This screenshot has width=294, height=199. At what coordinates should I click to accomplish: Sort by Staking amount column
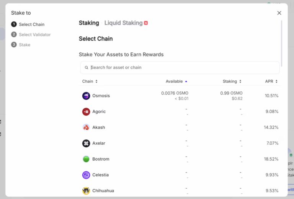tap(232, 82)
